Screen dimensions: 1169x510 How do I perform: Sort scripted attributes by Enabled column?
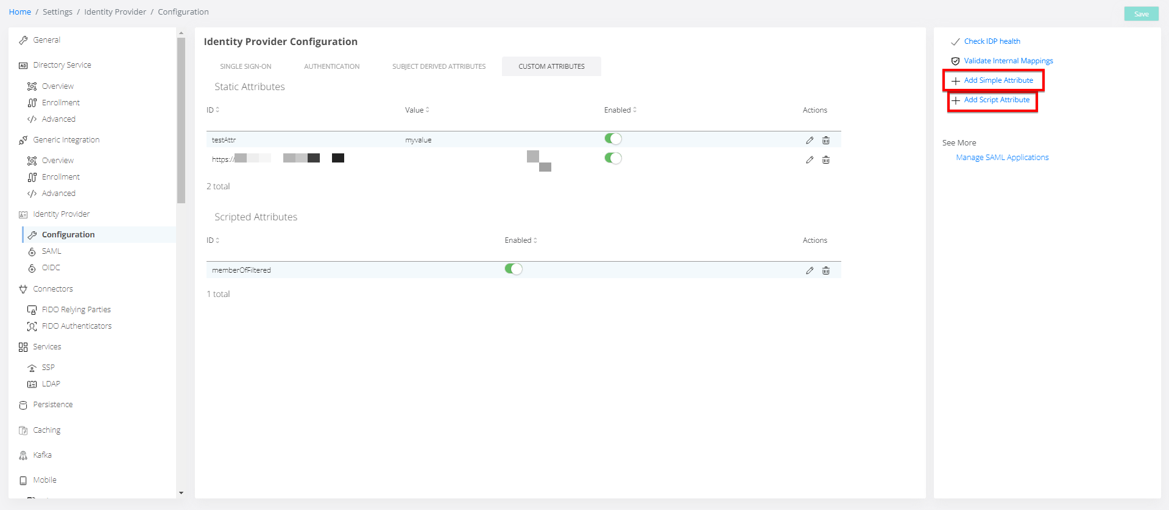pyautogui.click(x=520, y=240)
